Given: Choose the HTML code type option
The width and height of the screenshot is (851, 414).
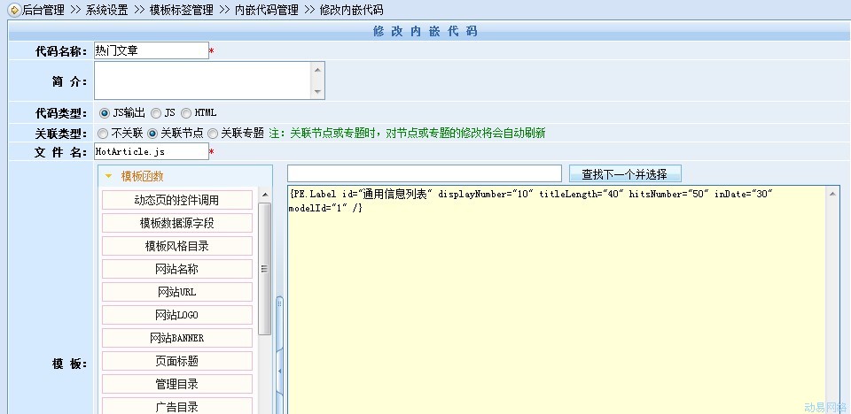Looking at the screenshot, I should point(185,113).
